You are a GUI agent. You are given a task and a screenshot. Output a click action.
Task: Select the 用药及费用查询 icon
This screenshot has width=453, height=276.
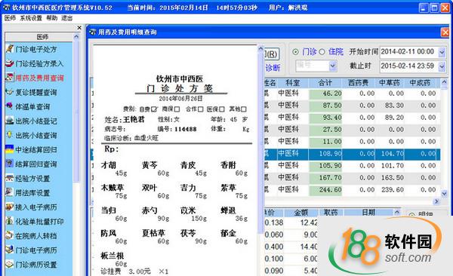(10, 78)
